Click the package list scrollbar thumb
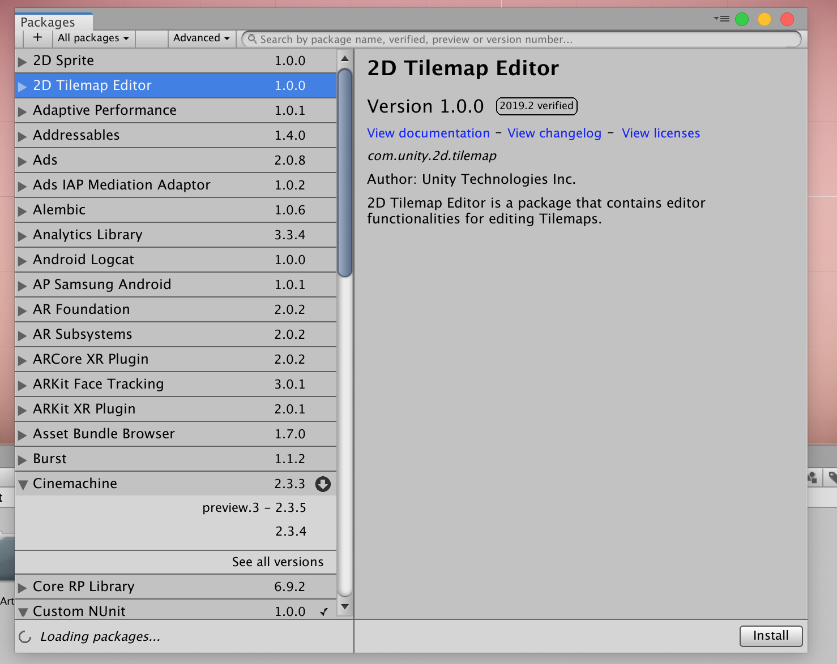 (x=345, y=173)
